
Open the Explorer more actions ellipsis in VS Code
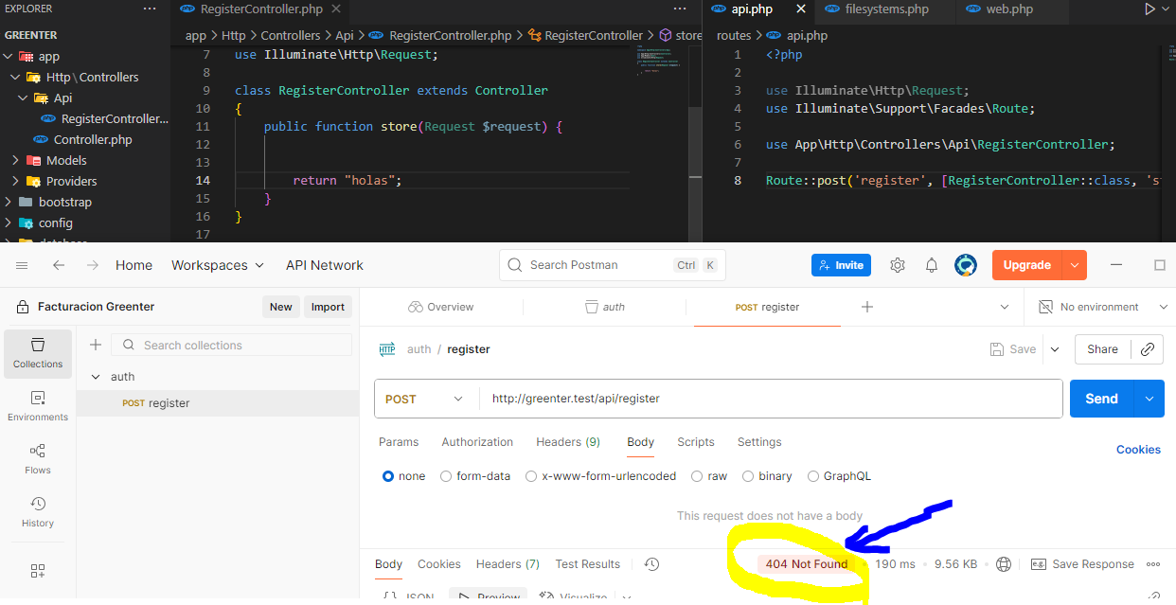point(150,9)
